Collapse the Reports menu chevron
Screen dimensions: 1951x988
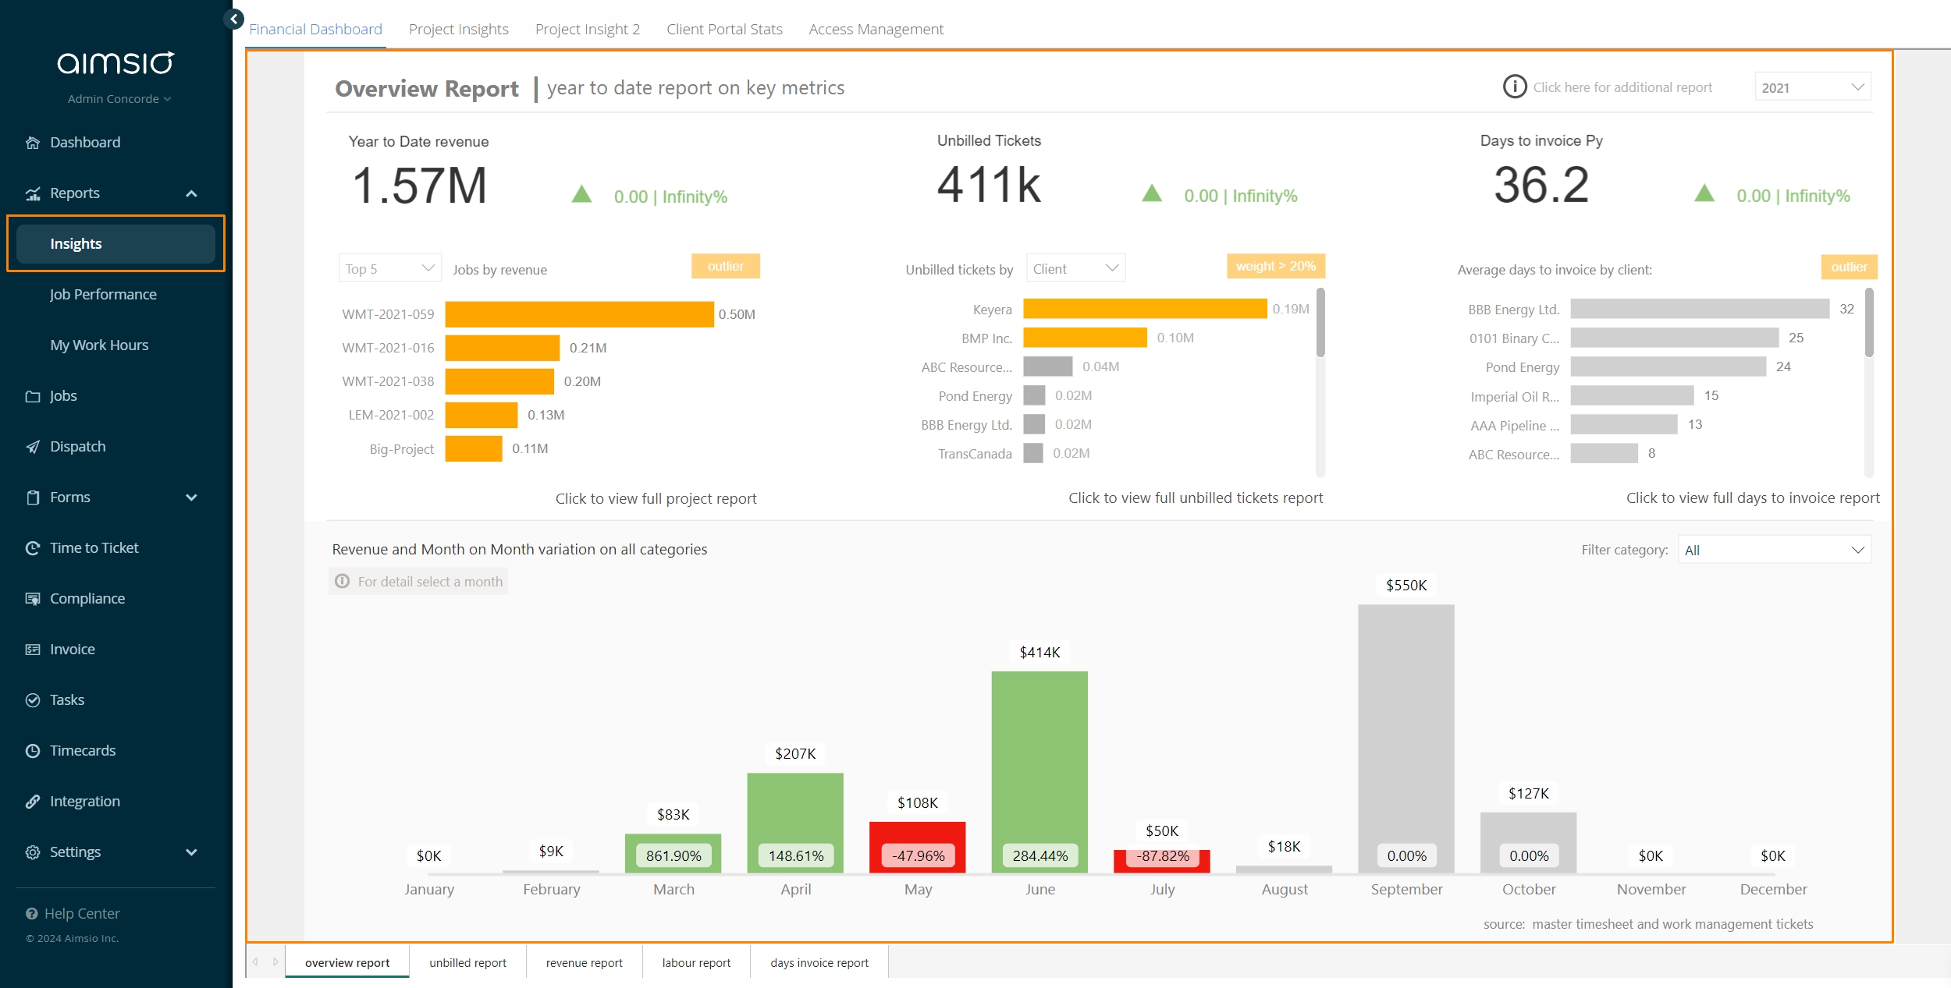(191, 193)
